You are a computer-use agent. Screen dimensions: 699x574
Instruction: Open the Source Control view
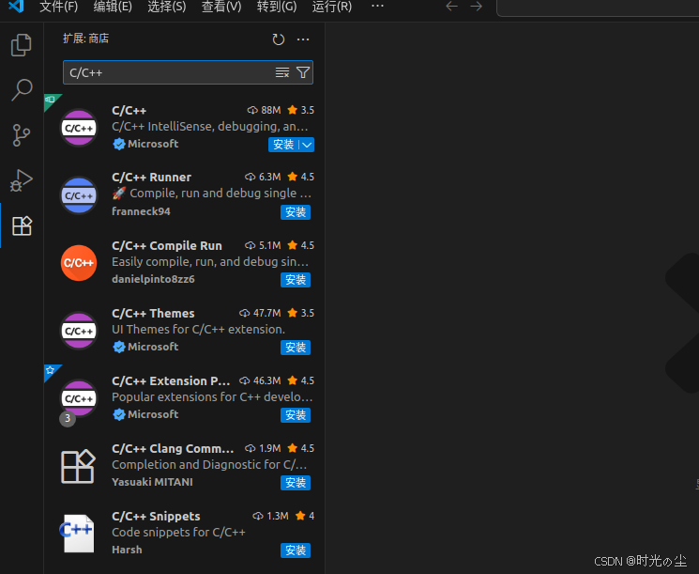[x=21, y=134]
